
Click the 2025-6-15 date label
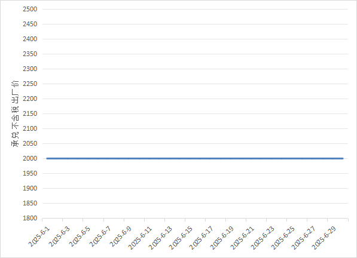coord(181,238)
